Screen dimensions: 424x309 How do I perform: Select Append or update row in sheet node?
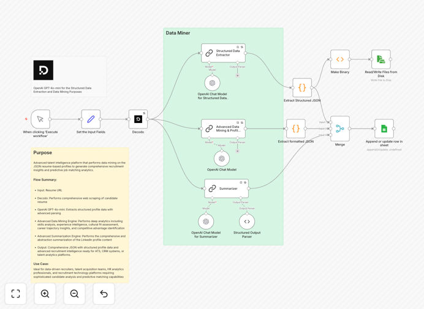click(384, 128)
